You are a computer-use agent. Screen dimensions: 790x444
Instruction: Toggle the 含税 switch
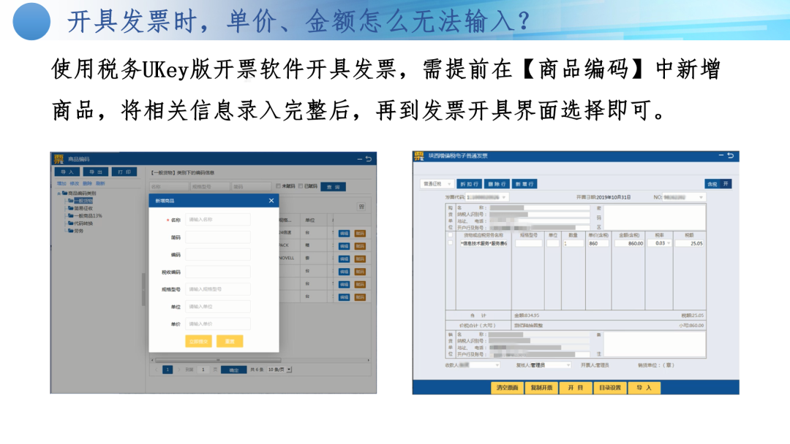(x=718, y=184)
